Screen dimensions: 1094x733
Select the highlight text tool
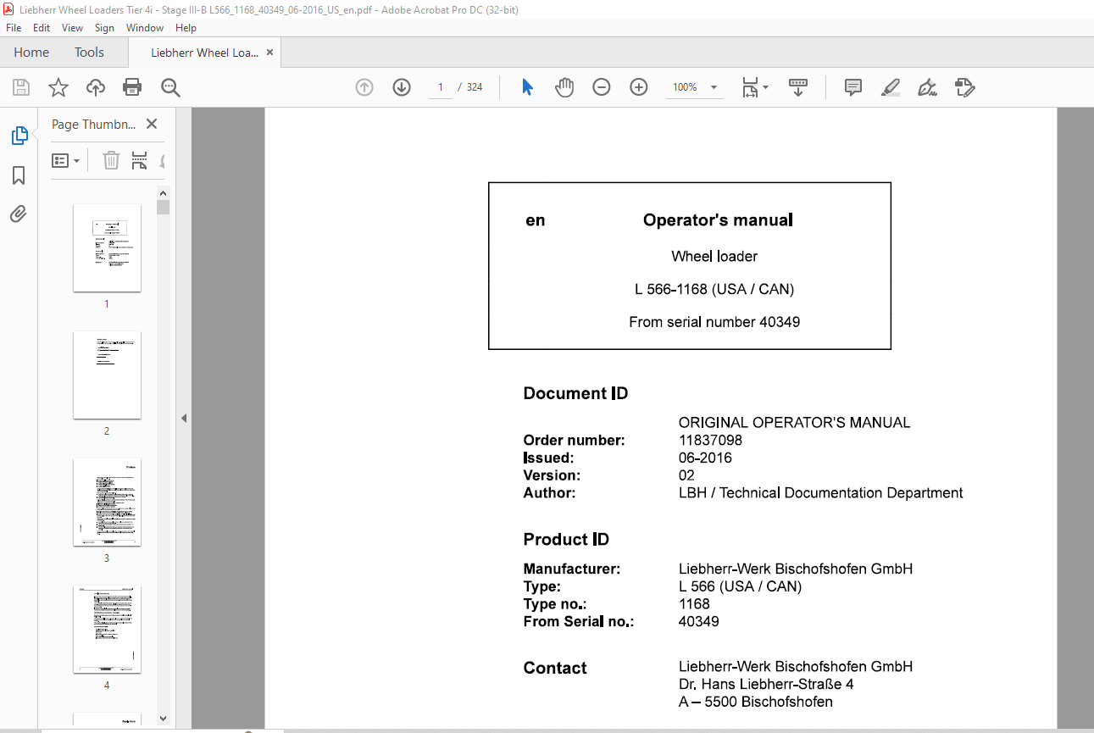click(x=891, y=87)
